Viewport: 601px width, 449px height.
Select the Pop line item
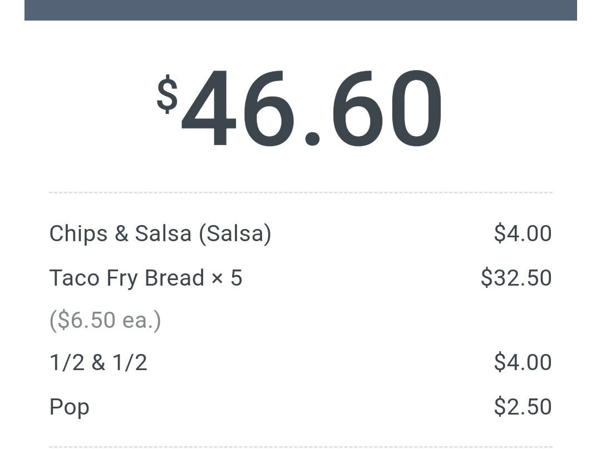pyautogui.click(x=70, y=407)
